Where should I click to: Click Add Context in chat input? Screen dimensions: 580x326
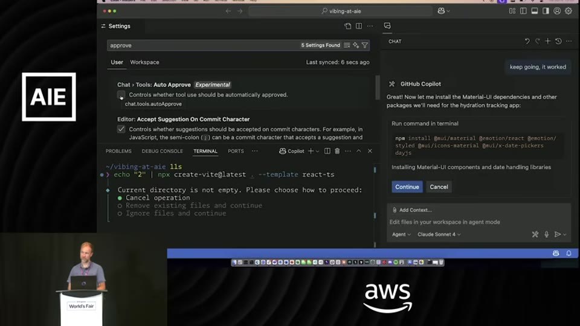[x=412, y=210]
